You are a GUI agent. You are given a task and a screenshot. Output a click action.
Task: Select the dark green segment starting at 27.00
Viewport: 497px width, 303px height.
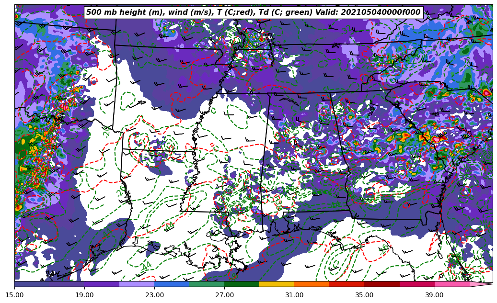[x=242, y=284]
